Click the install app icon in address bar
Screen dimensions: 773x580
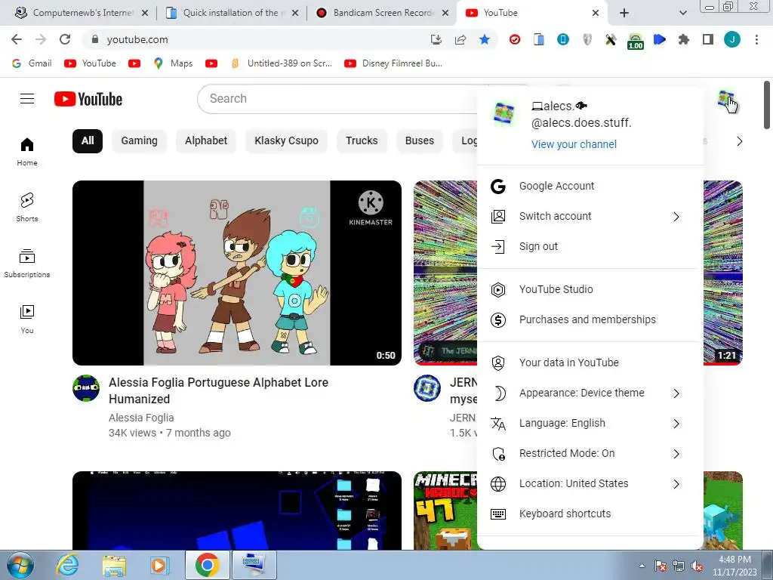(x=436, y=39)
